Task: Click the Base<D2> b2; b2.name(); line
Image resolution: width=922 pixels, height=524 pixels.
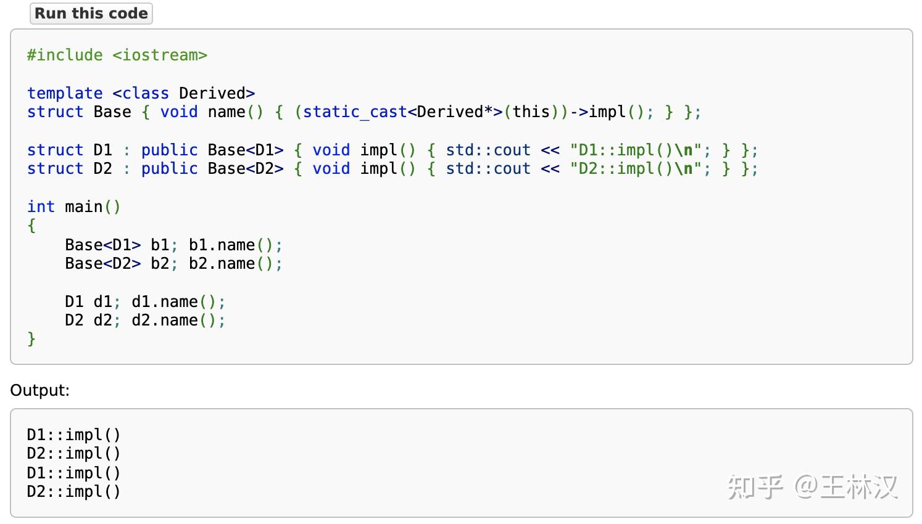Action: point(174,263)
